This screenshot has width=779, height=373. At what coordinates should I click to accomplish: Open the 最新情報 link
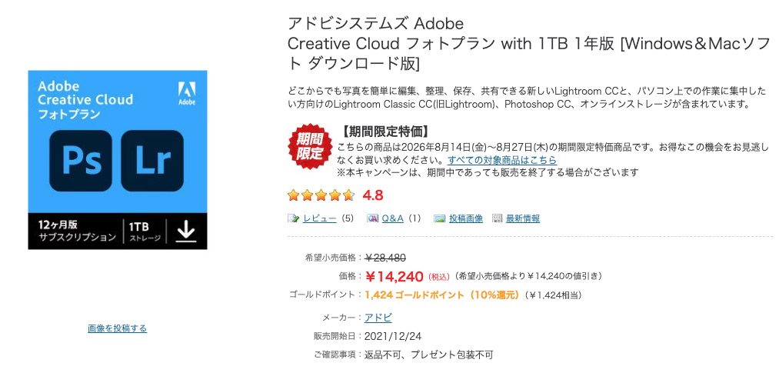point(523,218)
